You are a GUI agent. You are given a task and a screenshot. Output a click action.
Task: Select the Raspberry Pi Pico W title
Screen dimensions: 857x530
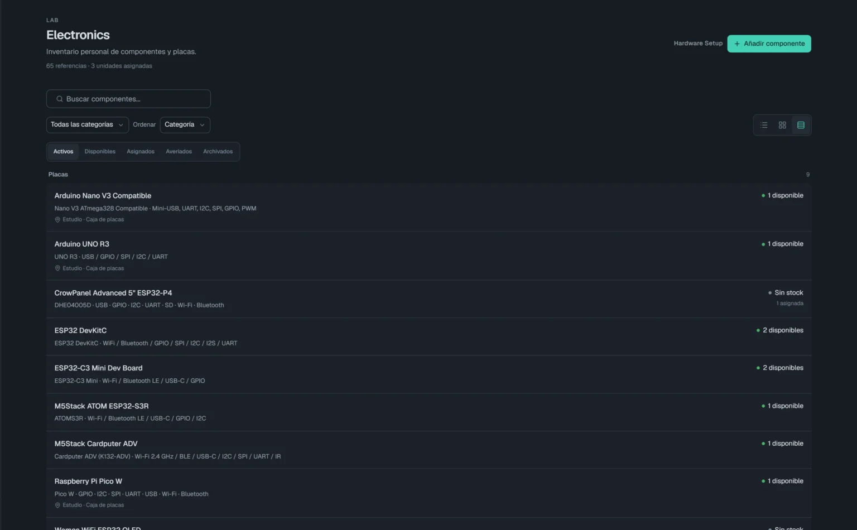pos(88,481)
